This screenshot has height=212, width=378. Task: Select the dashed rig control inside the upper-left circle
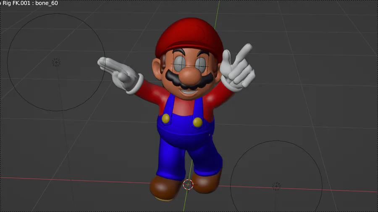tap(56, 62)
